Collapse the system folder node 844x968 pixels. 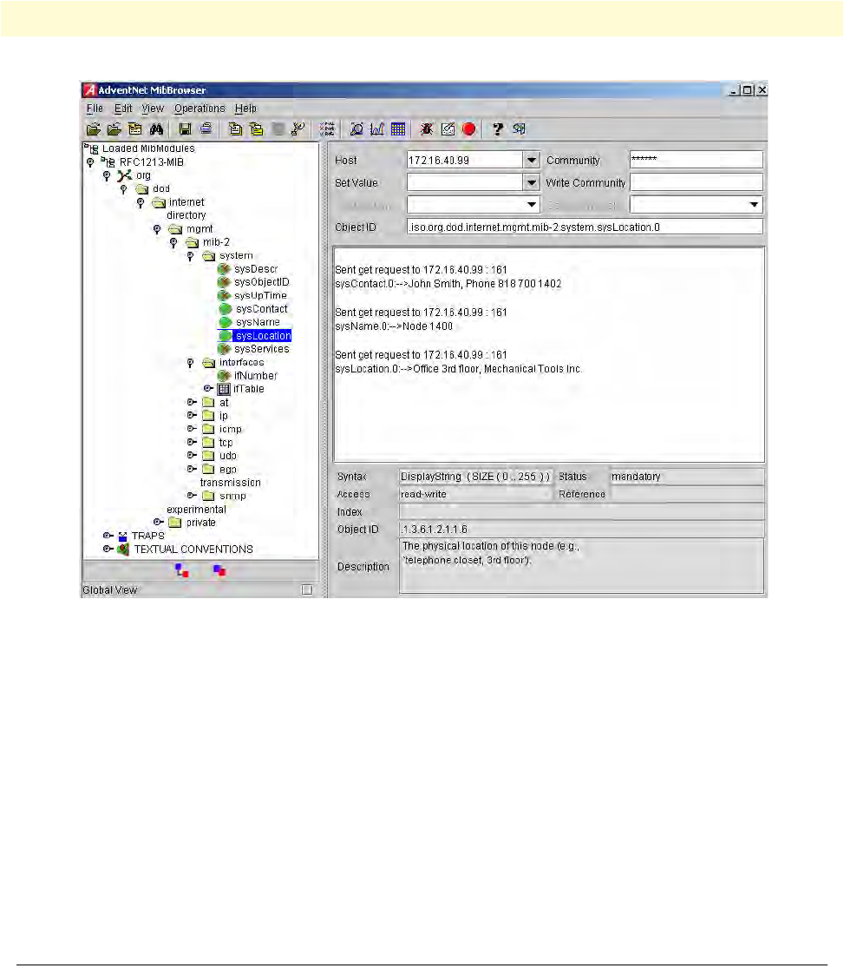coord(191,256)
